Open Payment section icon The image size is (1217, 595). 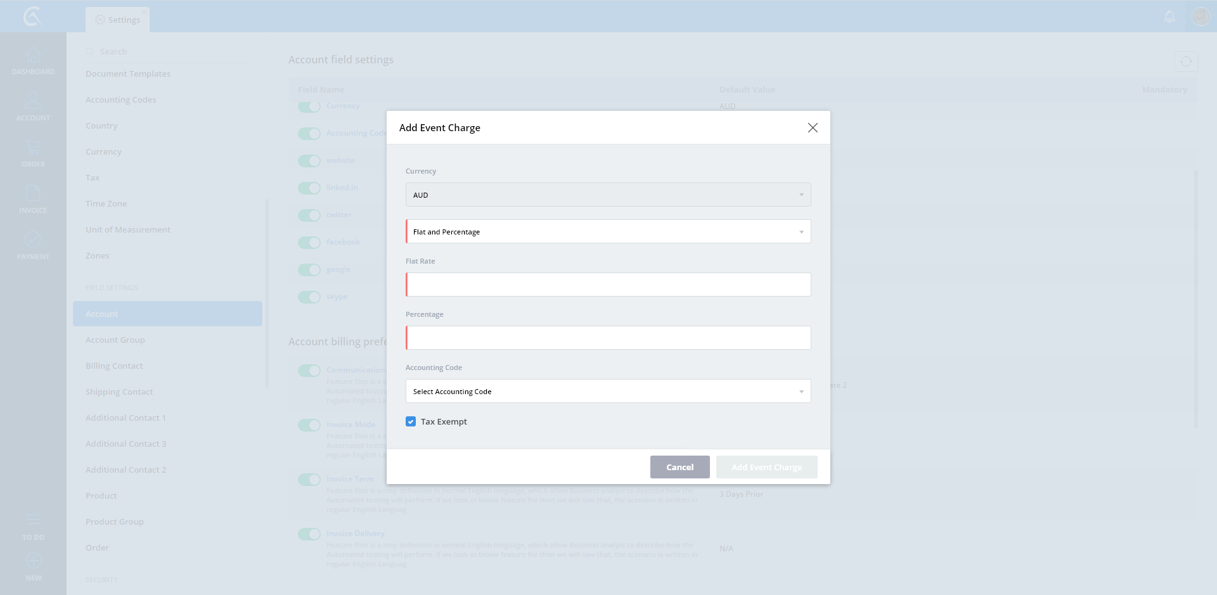(33, 240)
